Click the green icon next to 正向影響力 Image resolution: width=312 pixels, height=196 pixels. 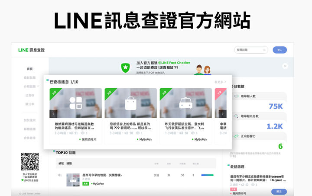236,136
